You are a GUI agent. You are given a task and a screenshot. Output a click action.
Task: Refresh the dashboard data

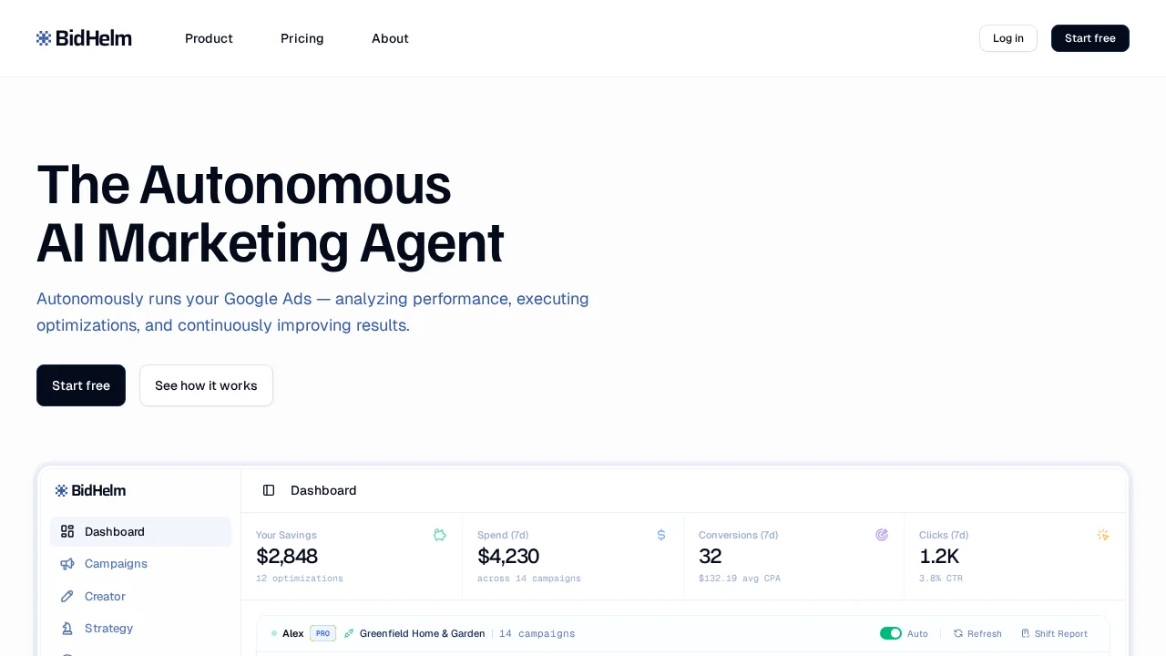(x=977, y=633)
